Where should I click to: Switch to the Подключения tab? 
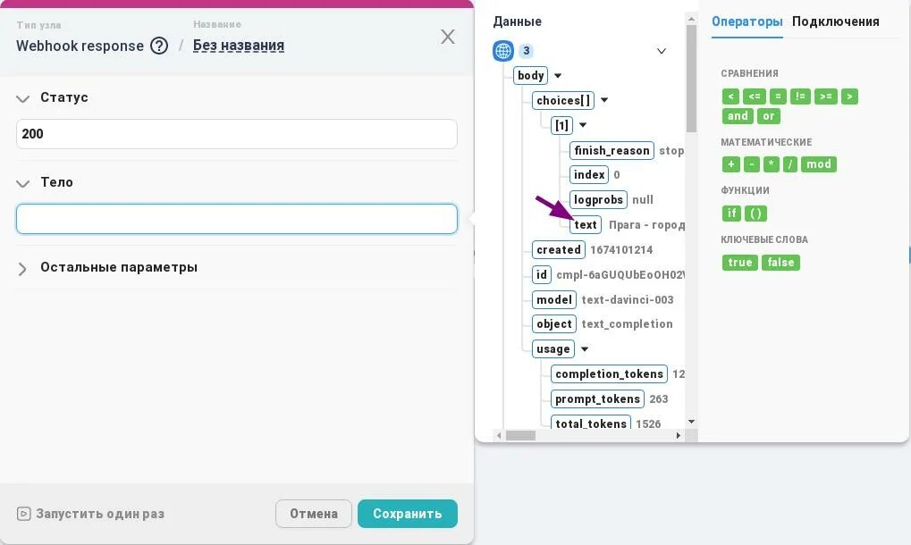click(835, 21)
